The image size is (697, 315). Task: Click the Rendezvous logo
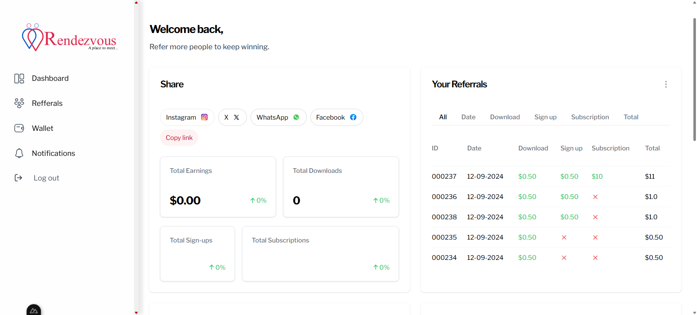(x=70, y=38)
